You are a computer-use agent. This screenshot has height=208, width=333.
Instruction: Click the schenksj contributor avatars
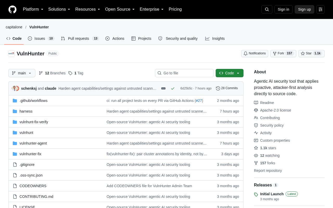[16, 88]
